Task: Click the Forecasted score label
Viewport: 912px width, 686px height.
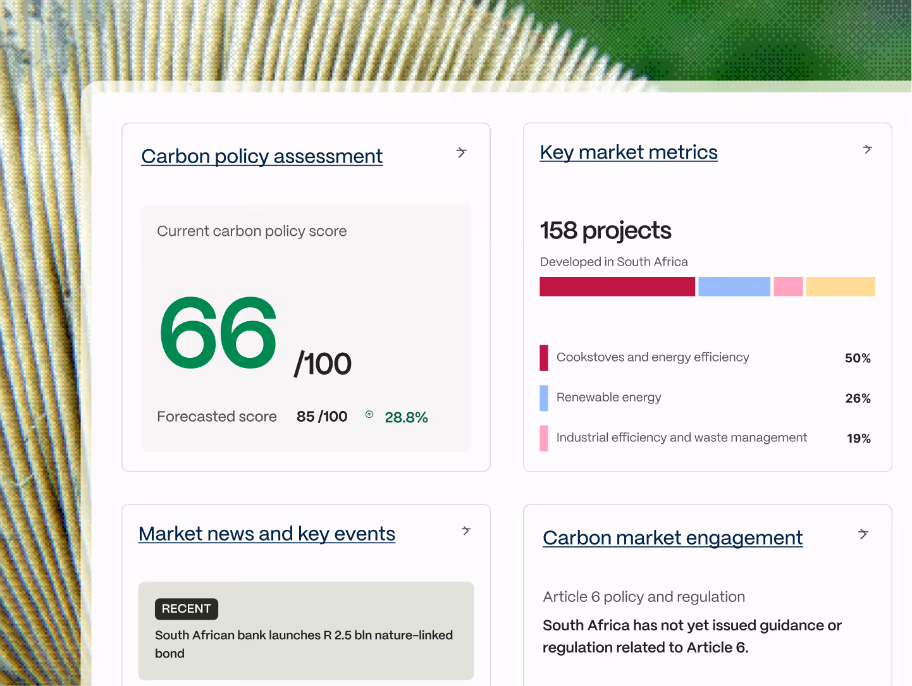Action: pyautogui.click(x=217, y=417)
